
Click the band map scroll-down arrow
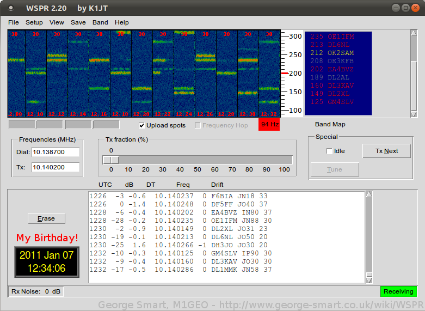click(414, 114)
